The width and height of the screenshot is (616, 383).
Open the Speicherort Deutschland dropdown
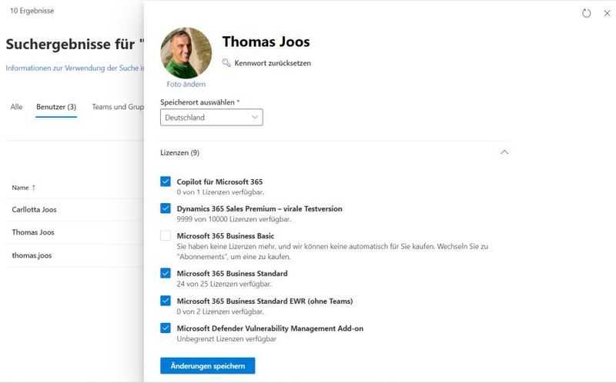pos(211,118)
